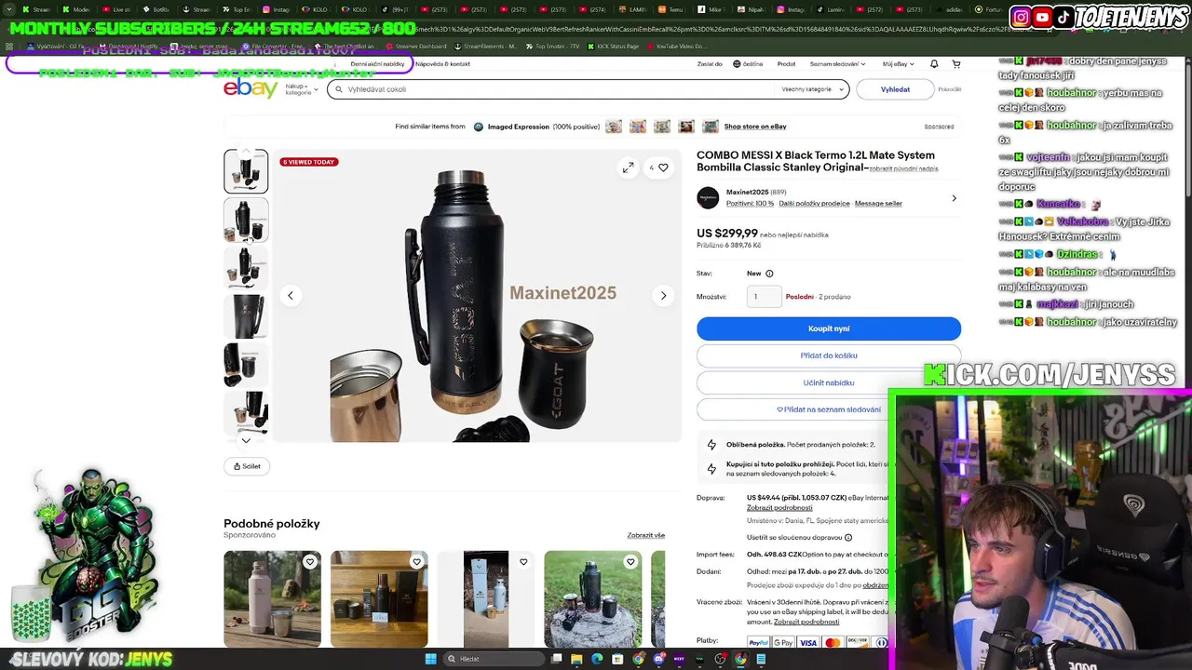
Task: Click the heart watch icon on main image
Action: pyautogui.click(x=663, y=167)
